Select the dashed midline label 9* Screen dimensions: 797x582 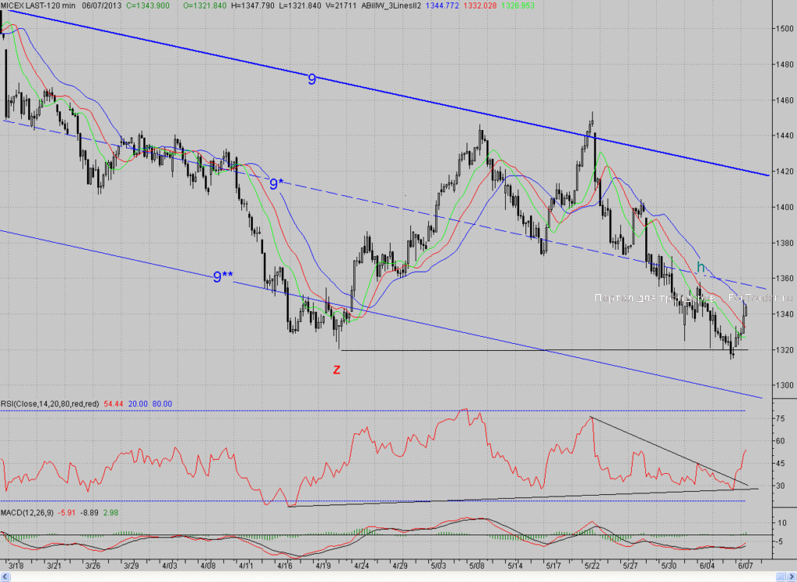click(276, 184)
